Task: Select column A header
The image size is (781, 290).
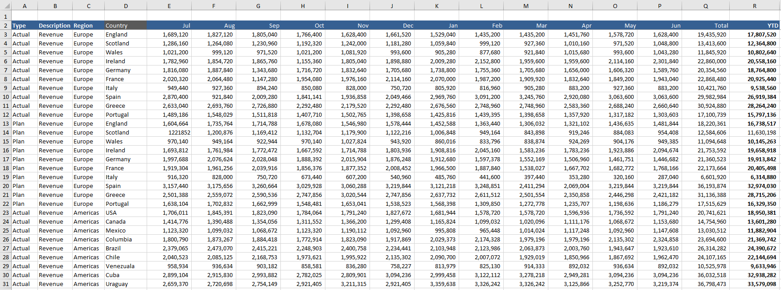Action: pos(25,6)
